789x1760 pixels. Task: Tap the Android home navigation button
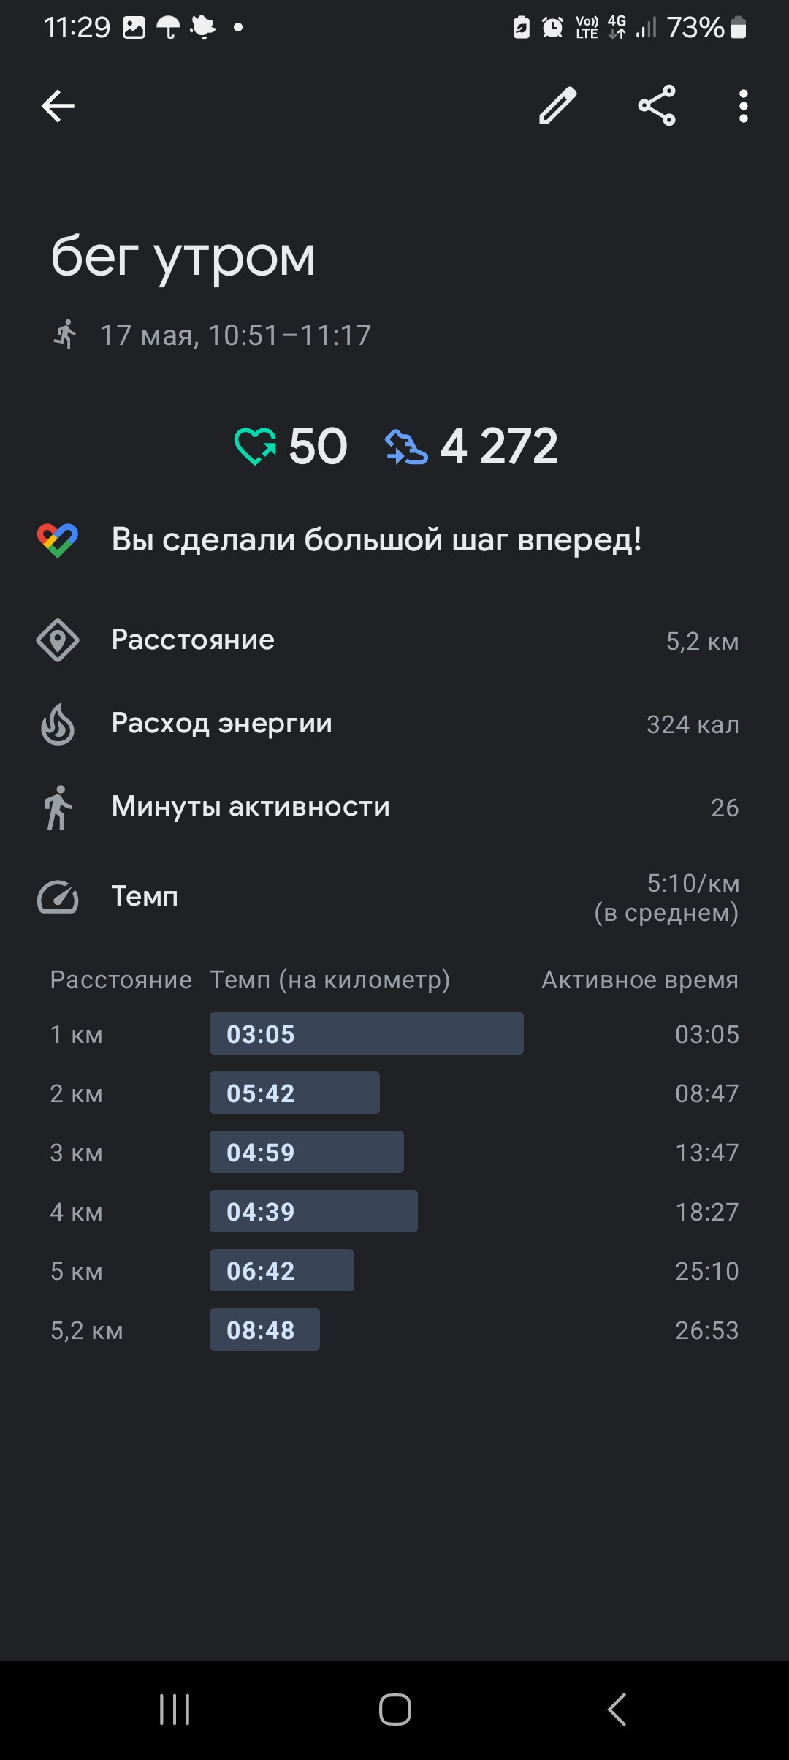(395, 1710)
